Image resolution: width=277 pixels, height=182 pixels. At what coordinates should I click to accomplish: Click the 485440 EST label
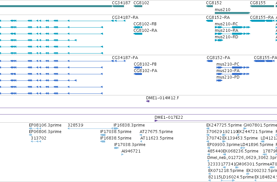[215, 151]
